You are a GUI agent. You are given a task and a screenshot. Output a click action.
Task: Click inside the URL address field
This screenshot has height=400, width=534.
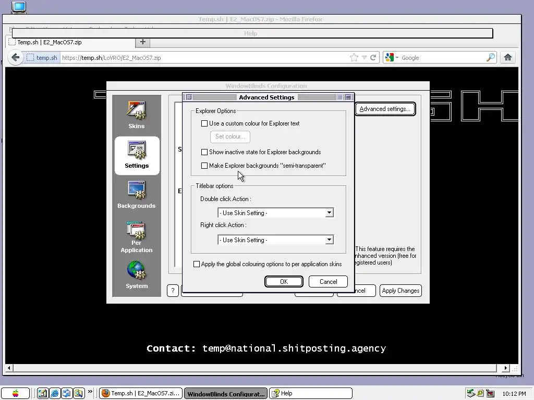pos(204,57)
